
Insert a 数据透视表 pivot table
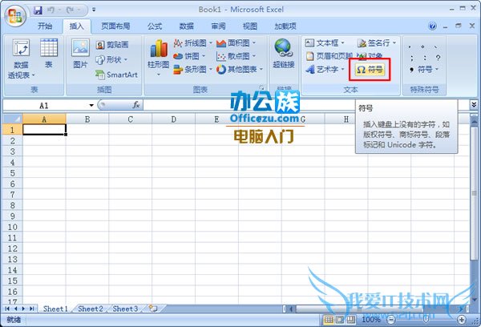(21, 59)
